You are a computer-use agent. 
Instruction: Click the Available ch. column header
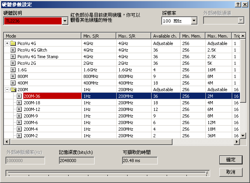coord(166,36)
